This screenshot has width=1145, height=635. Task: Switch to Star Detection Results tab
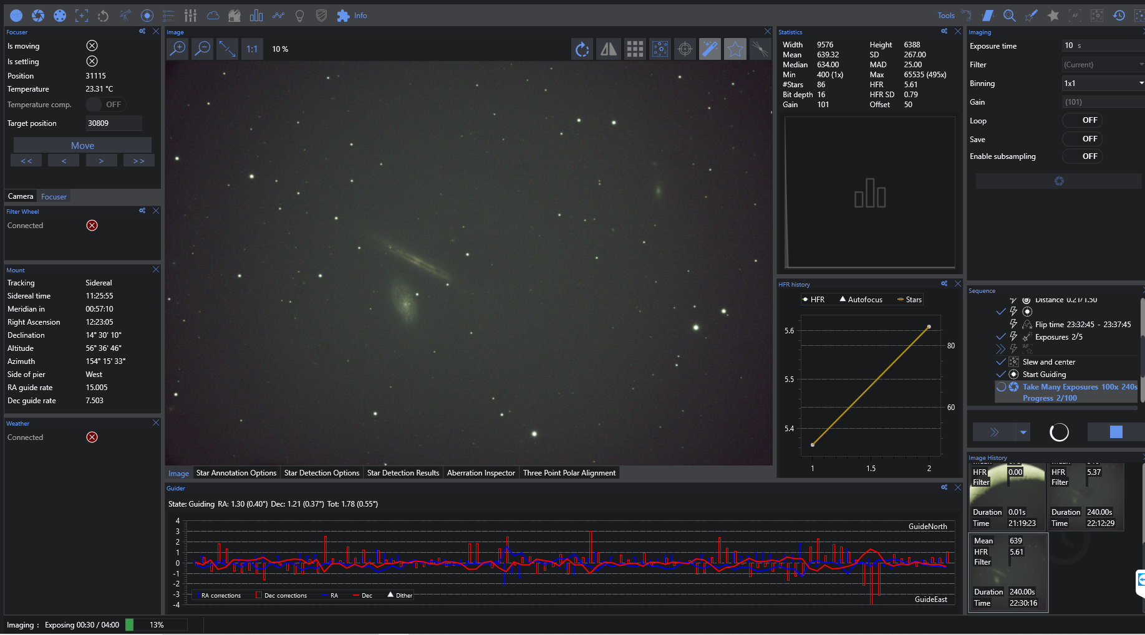coord(403,473)
